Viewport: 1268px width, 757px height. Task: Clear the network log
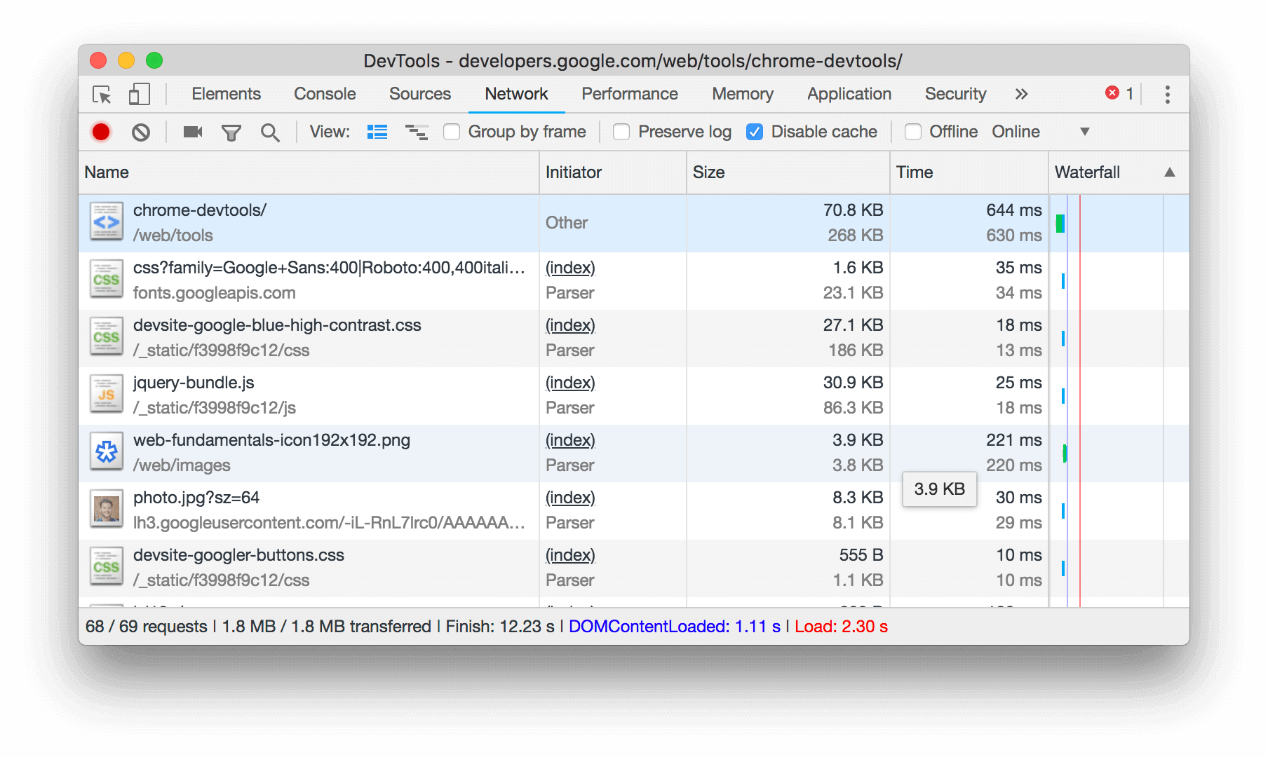pyautogui.click(x=141, y=132)
